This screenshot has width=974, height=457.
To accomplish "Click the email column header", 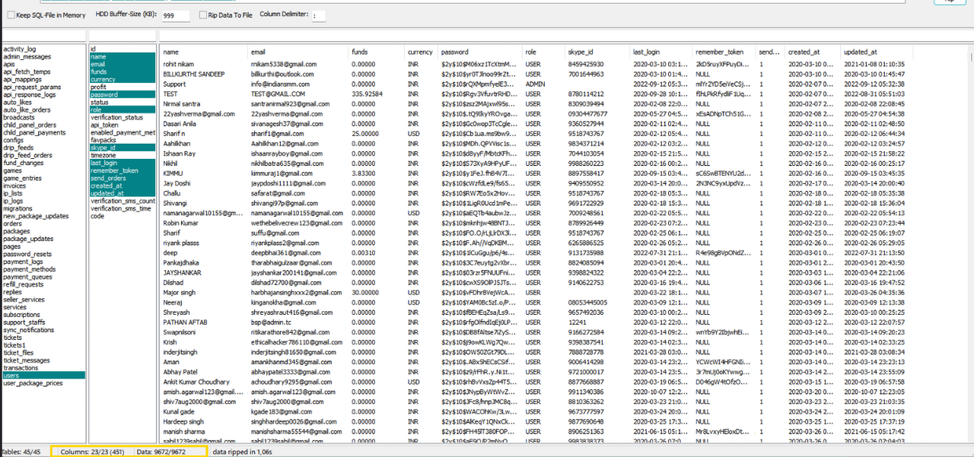I will 258,52.
